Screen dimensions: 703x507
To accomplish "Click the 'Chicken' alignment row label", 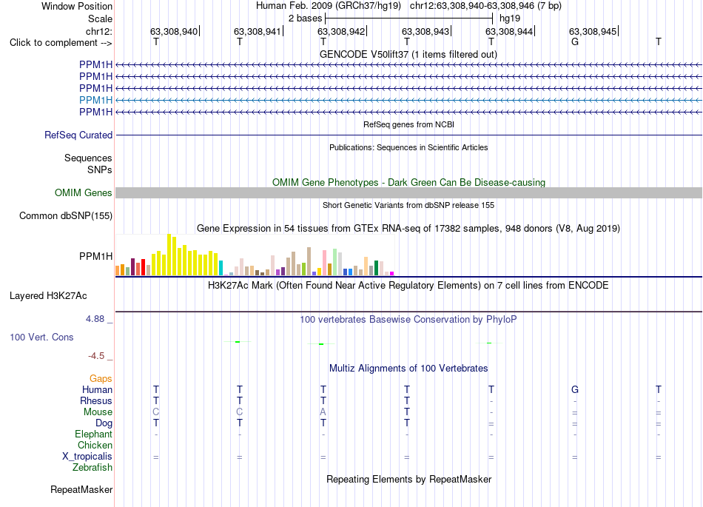I will tap(95, 445).
